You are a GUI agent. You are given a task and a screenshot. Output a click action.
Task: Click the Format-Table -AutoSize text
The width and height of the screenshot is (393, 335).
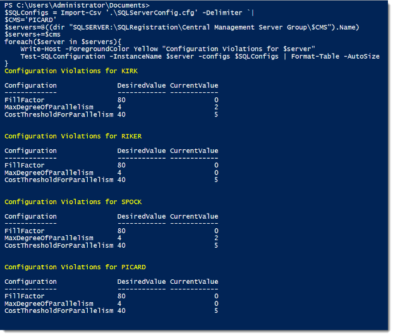pos(336,56)
